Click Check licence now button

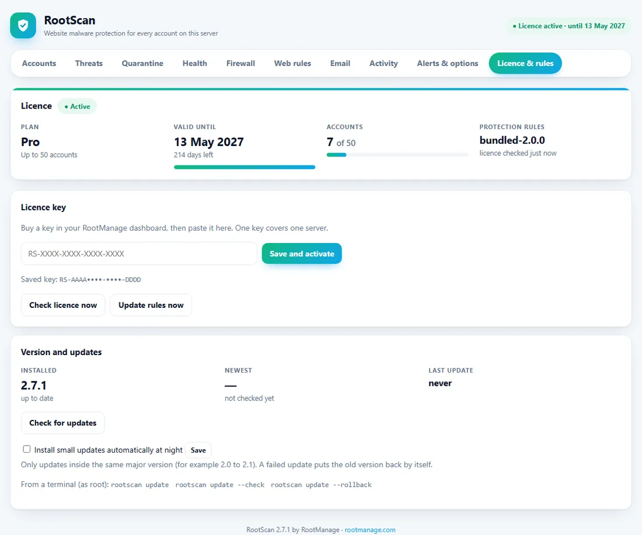(63, 305)
